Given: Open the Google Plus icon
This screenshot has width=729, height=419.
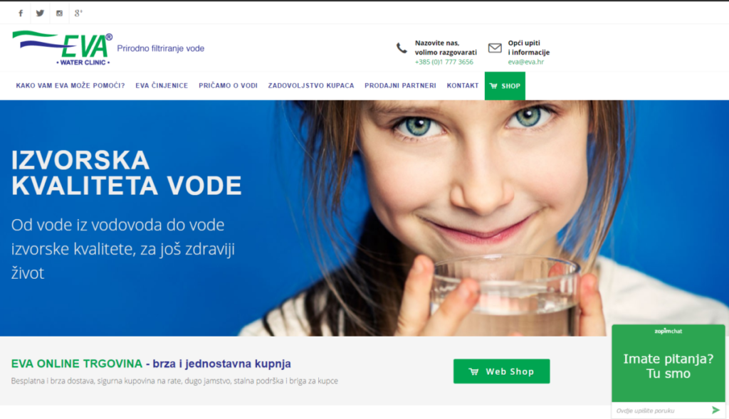Looking at the screenshot, I should coord(78,13).
